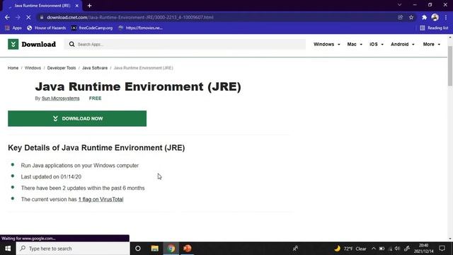Image resolution: width=453 pixels, height=255 pixels.
Task: Open the notification center icon
Action: (442, 249)
